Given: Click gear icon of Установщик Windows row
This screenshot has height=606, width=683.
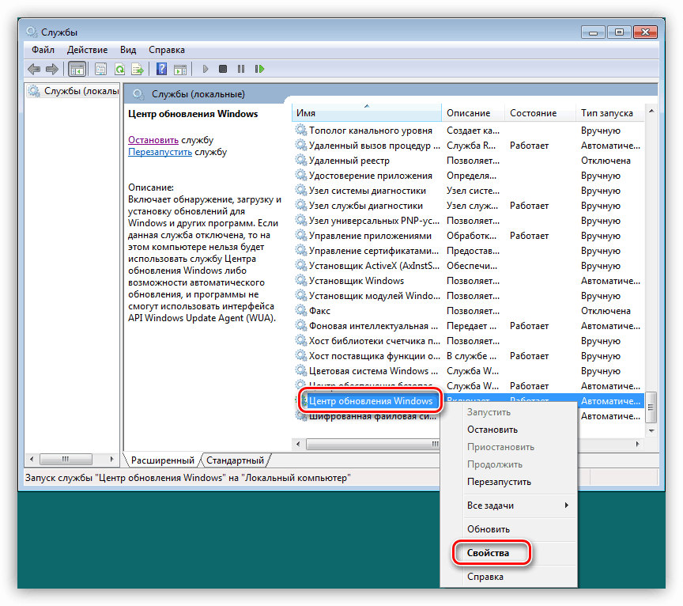Looking at the screenshot, I should coord(300,280).
